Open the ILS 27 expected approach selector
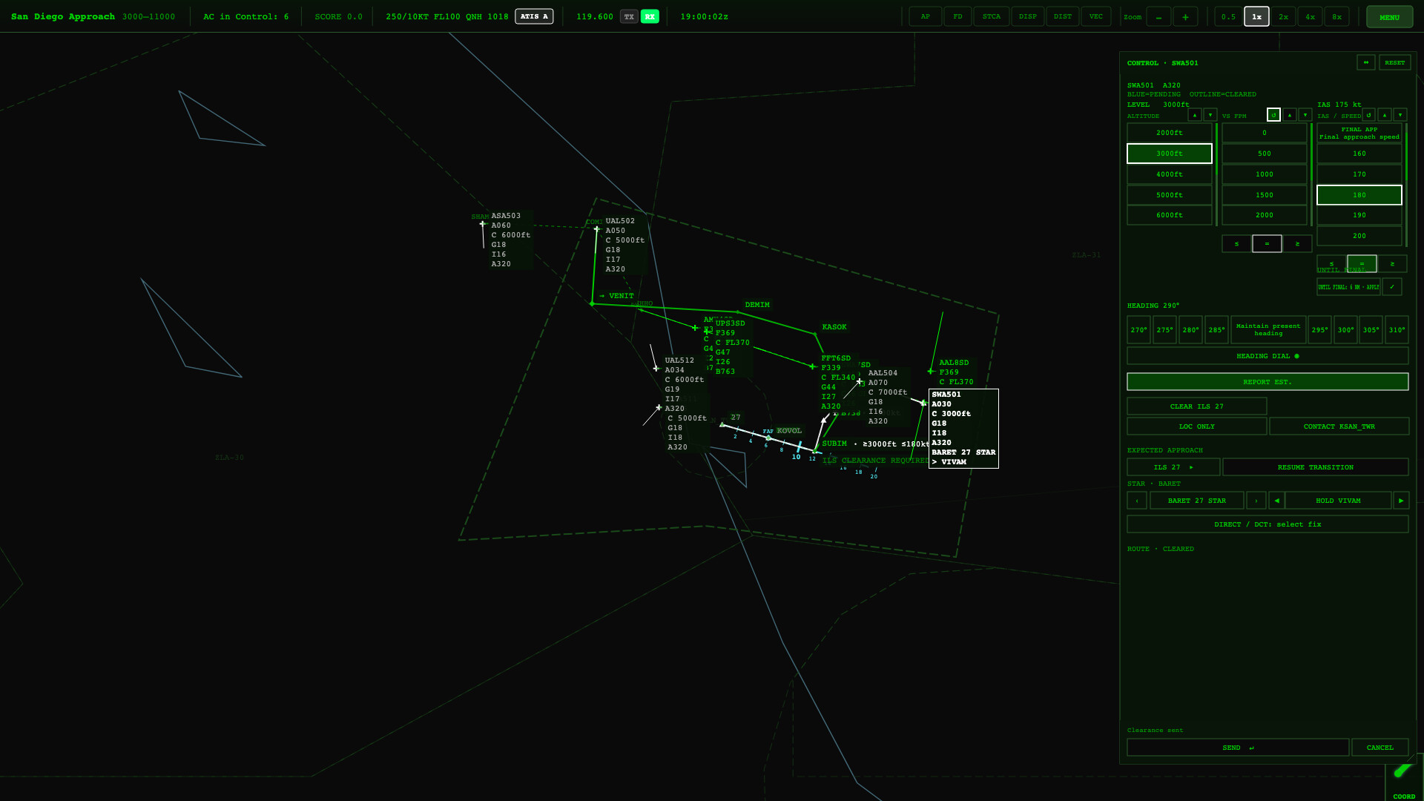Viewport: 1424px width, 801px height. pyautogui.click(x=1173, y=467)
